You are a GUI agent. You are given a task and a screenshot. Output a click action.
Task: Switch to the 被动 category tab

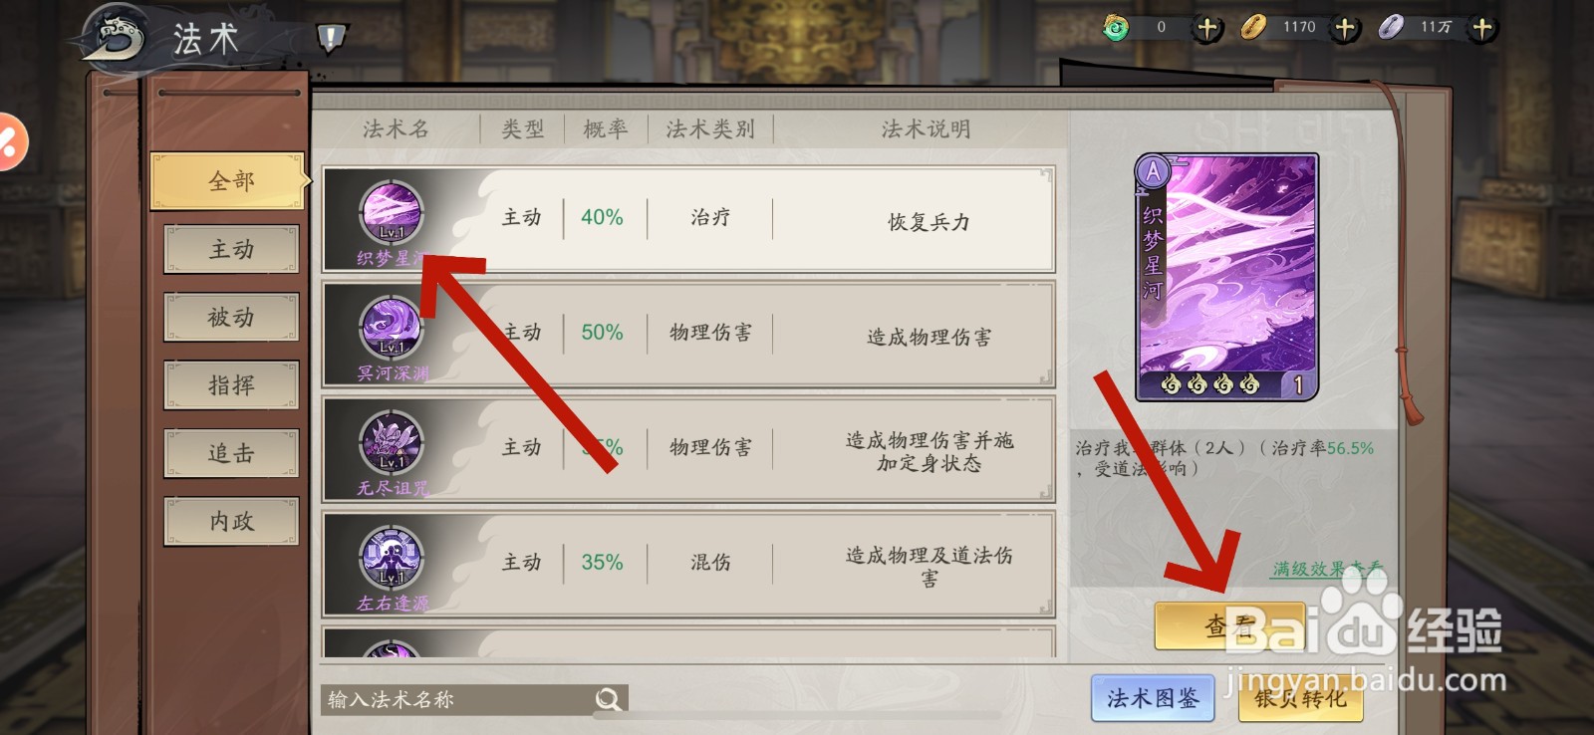231,317
